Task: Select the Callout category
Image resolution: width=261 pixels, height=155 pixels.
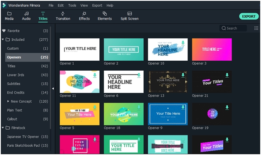Action: (x=27, y=119)
